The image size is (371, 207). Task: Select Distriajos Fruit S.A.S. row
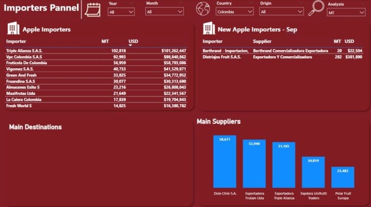click(x=222, y=57)
